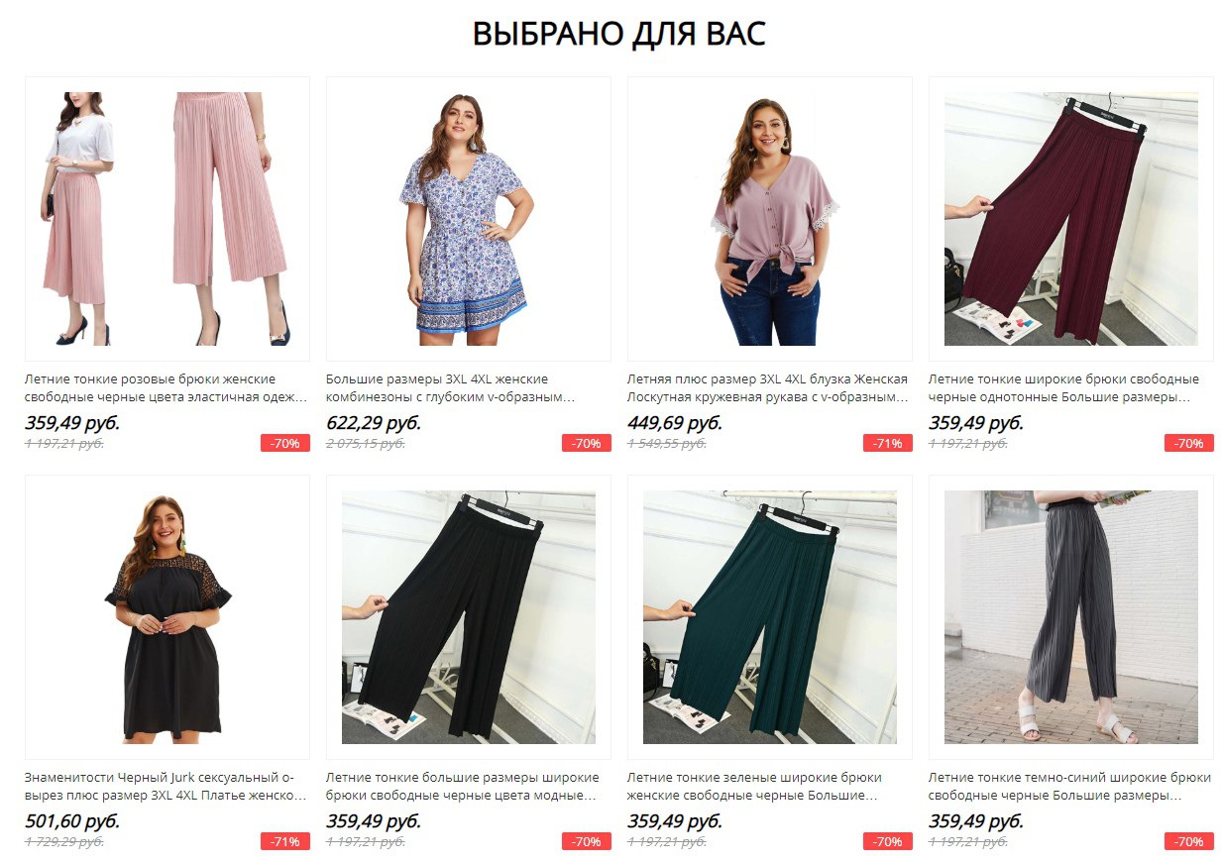The width and height of the screenshot is (1221, 862).
Task: Click the crossed-out price 2 075,15 руб.
Action: click(x=366, y=443)
